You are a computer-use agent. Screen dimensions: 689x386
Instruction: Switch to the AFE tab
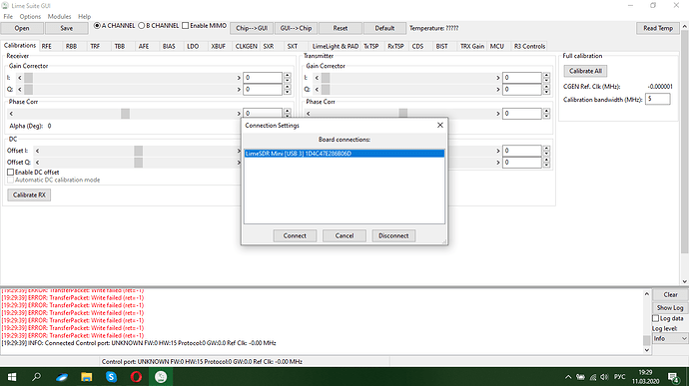144,46
